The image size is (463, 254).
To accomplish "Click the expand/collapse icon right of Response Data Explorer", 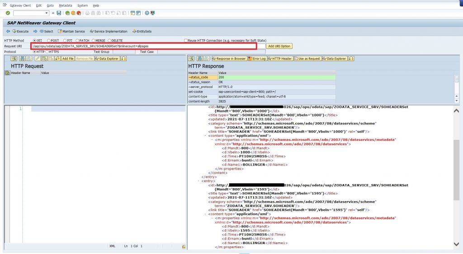I will click(351, 58).
